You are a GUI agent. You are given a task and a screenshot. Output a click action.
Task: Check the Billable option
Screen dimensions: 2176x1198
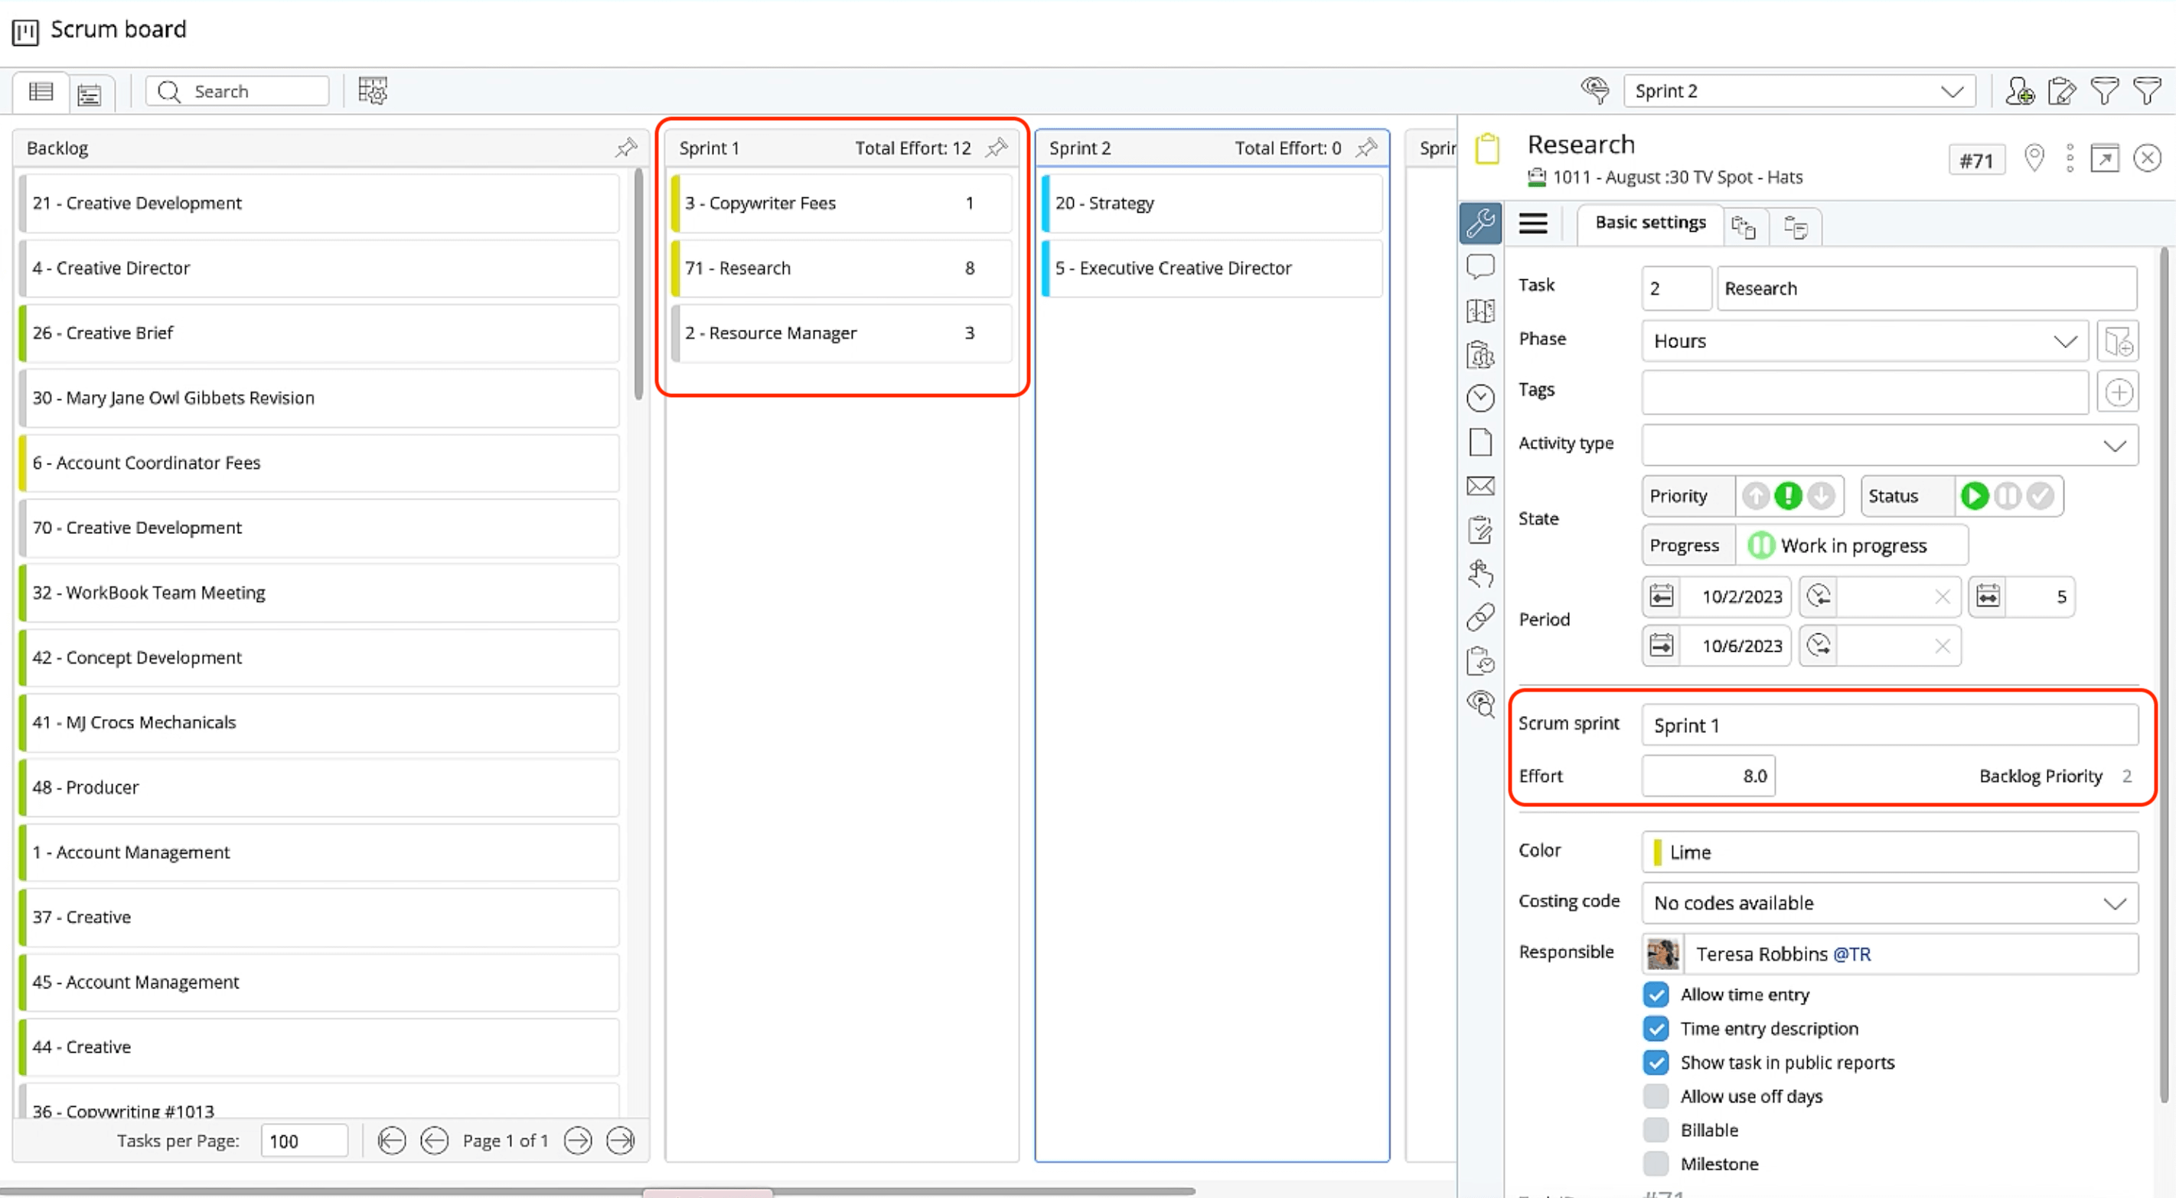click(1656, 1130)
